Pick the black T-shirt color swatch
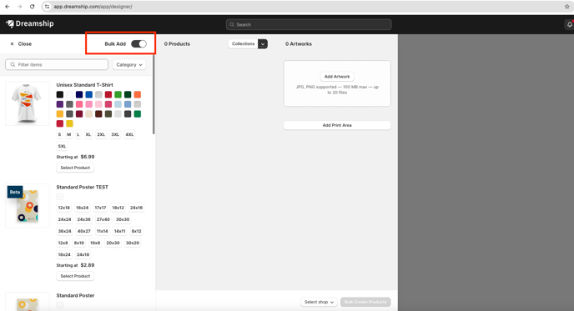 click(x=60, y=95)
